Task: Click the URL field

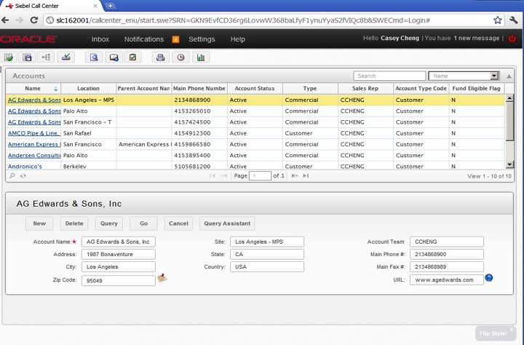Action: (x=447, y=279)
